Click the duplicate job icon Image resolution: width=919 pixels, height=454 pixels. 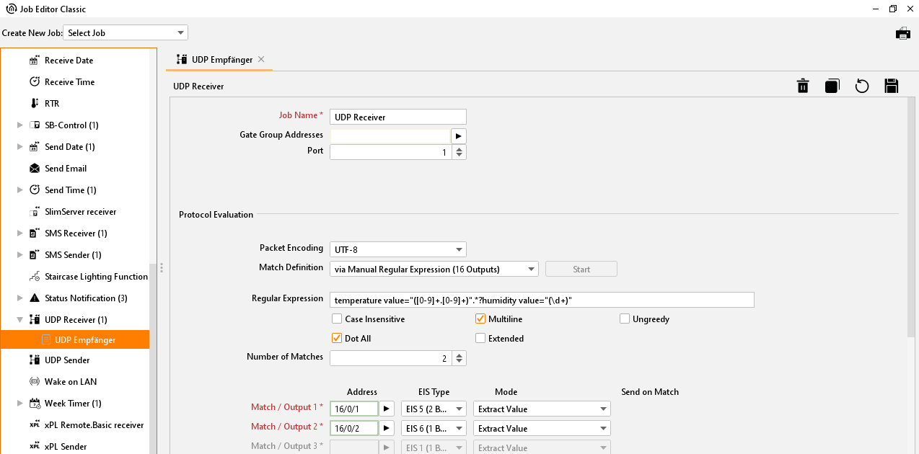(832, 86)
